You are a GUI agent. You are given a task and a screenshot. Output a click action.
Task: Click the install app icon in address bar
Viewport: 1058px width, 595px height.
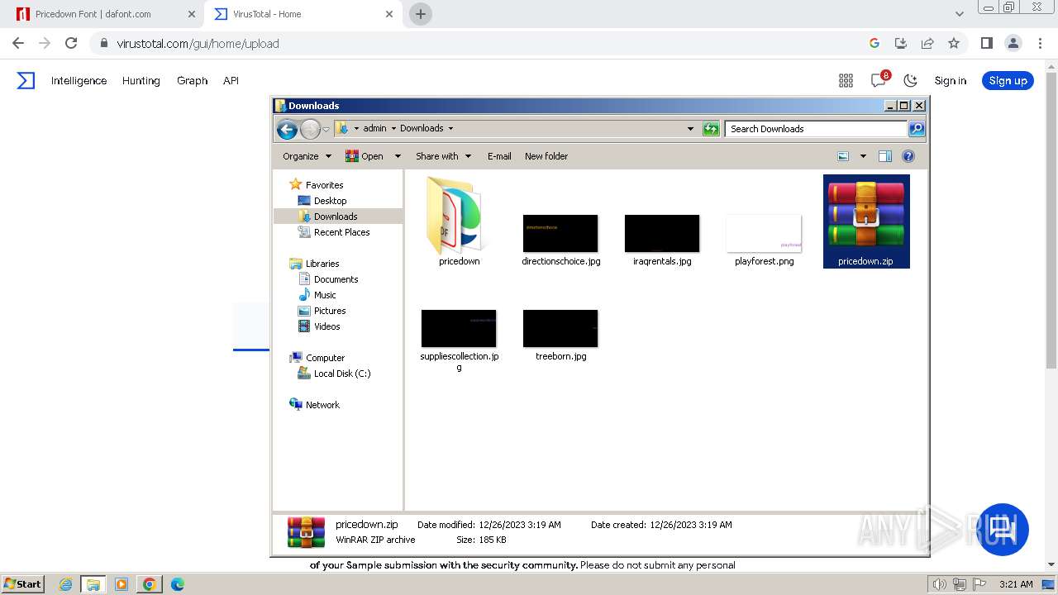click(901, 43)
